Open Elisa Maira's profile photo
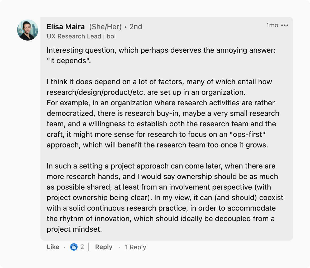This screenshot has height=268, width=310. [28, 30]
